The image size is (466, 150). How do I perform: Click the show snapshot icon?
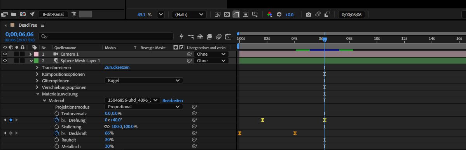(318, 14)
